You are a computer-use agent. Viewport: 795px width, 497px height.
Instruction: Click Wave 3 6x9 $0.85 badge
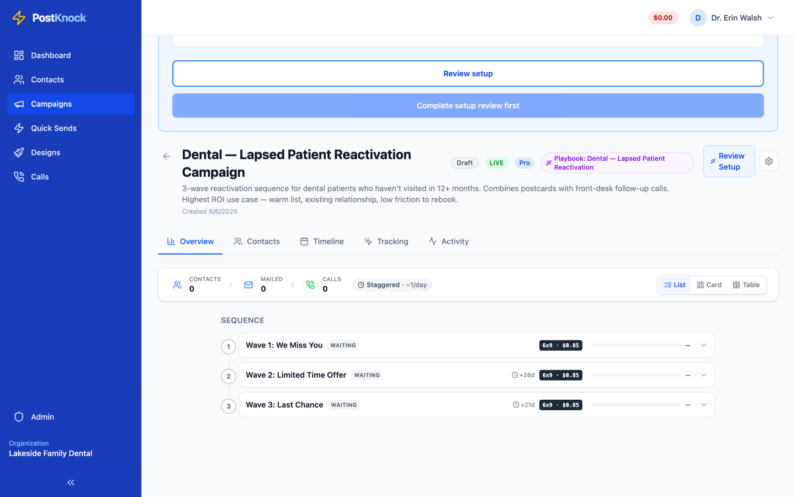click(x=560, y=405)
